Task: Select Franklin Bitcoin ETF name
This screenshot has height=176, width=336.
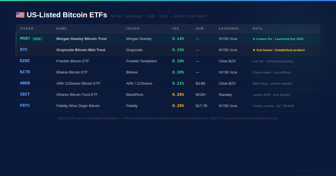Action: point(73,61)
